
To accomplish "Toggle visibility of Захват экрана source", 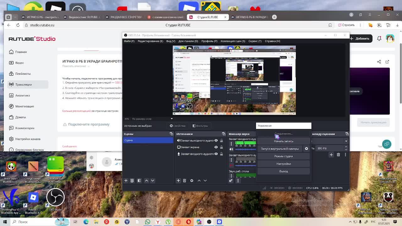I will pos(216,147).
